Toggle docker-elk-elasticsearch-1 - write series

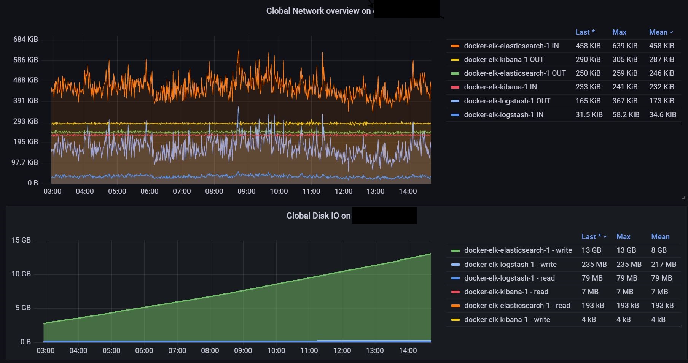pyautogui.click(x=518, y=250)
